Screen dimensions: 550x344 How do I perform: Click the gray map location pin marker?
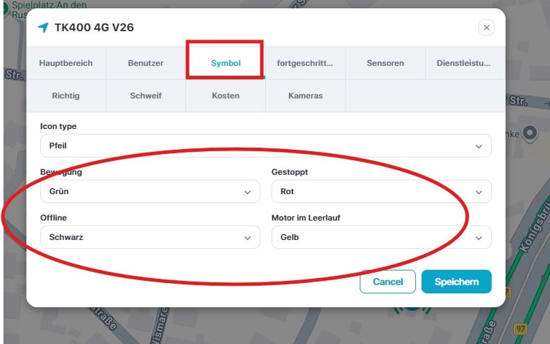point(530,132)
